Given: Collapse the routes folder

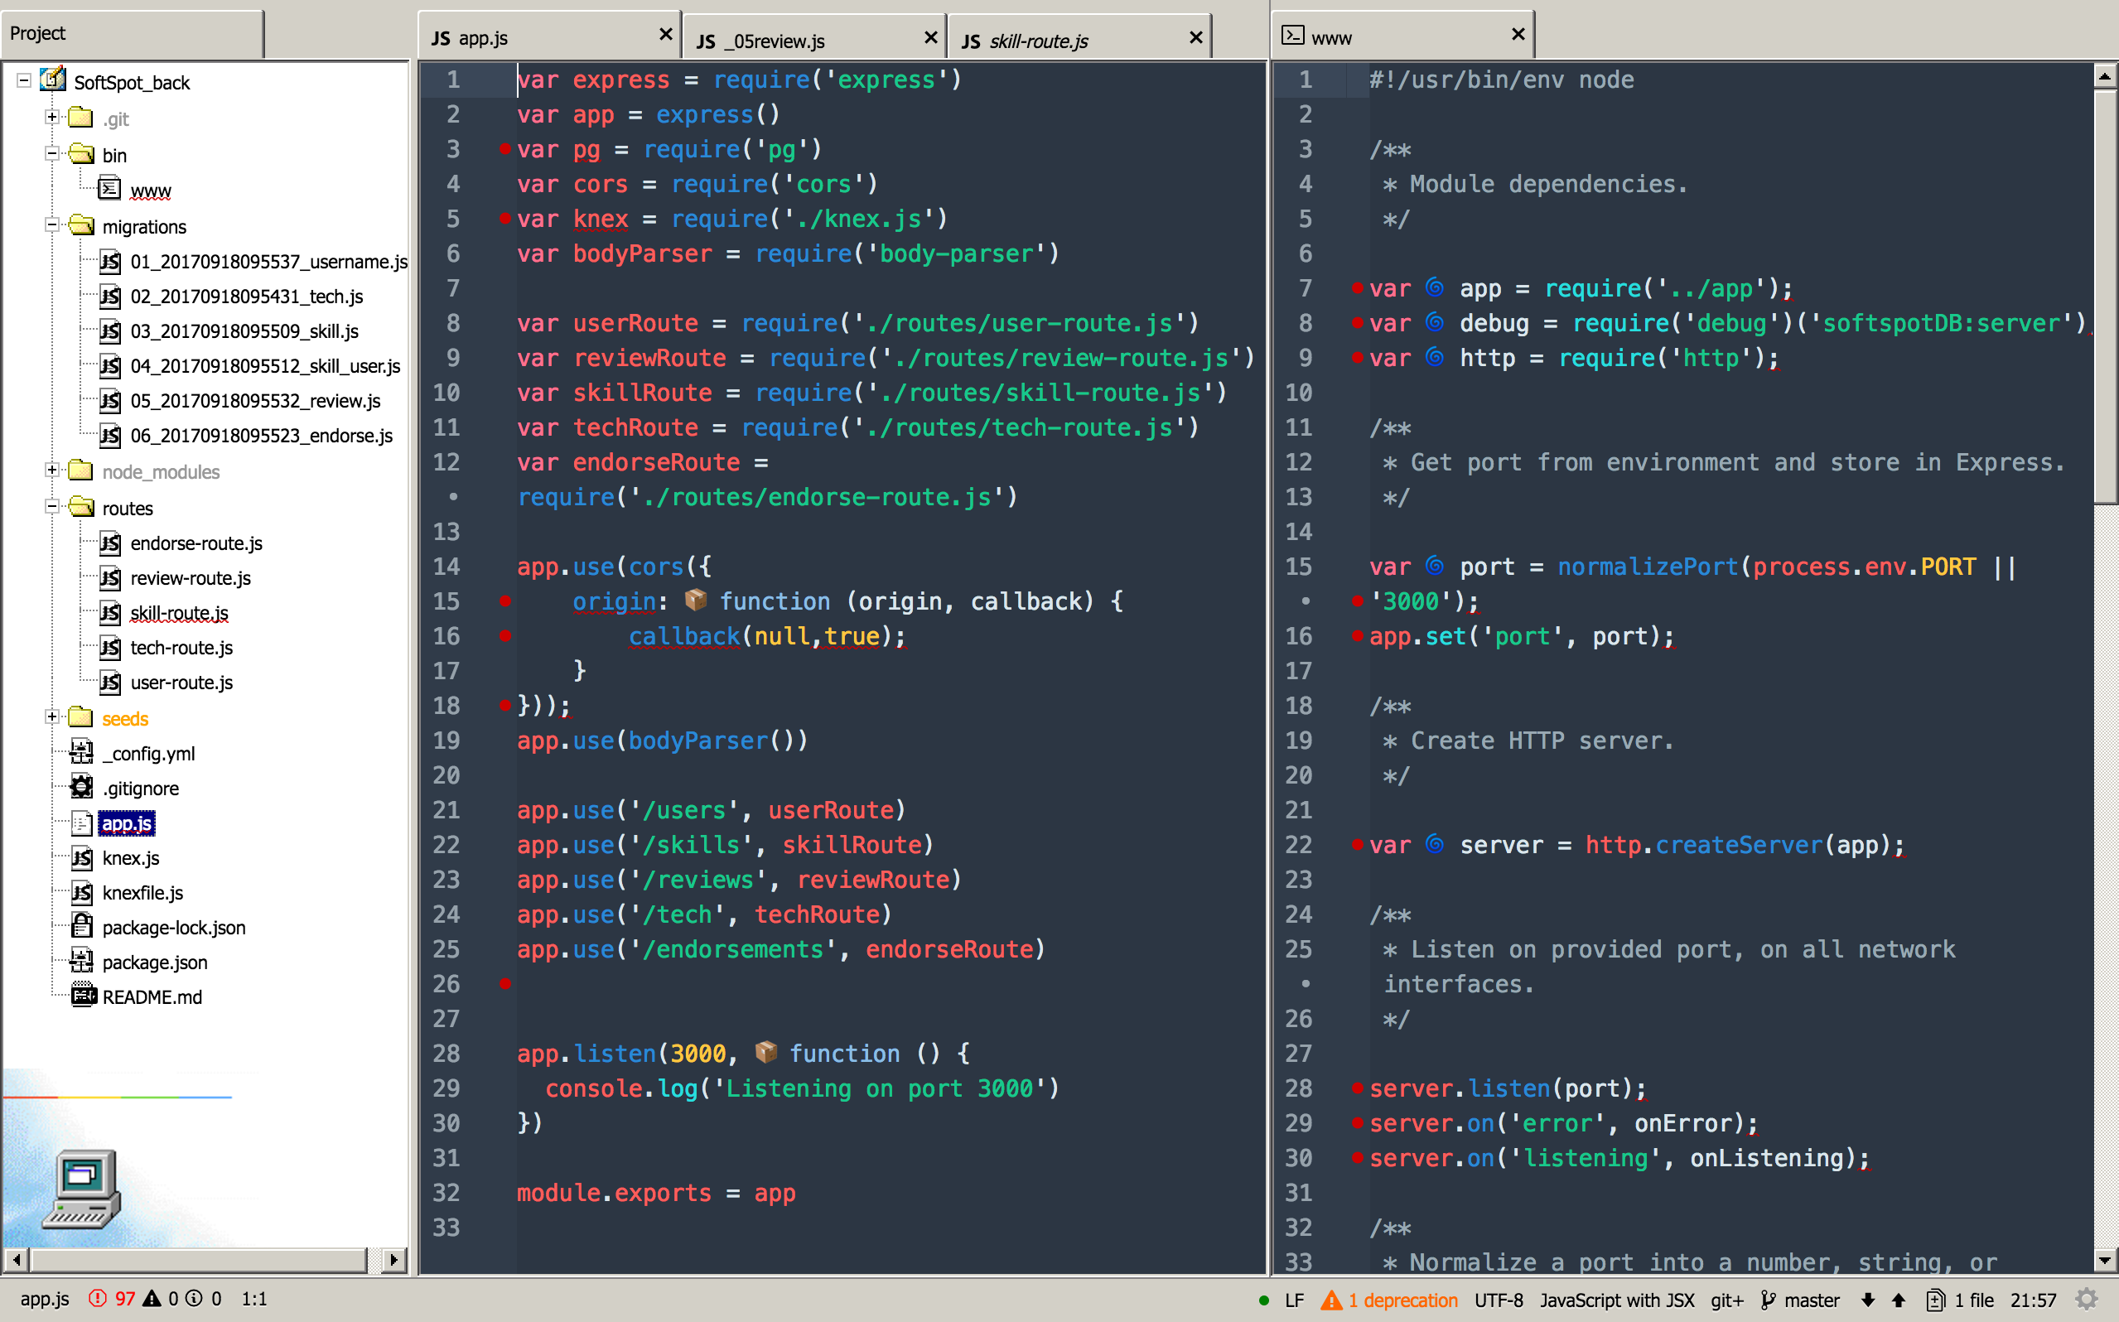Looking at the screenshot, I should [52, 506].
